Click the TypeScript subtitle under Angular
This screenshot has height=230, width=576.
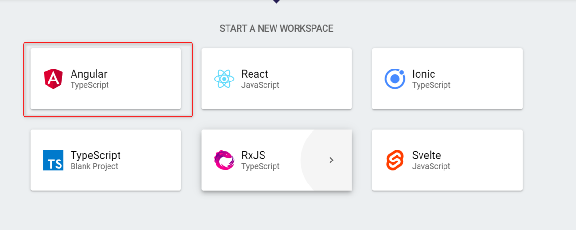[x=90, y=85]
